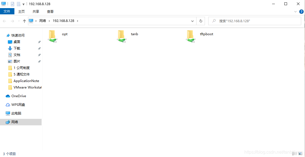The width and height of the screenshot is (305, 157).
Task: Open the tftpboot shared folder icon
Action: (x=191, y=36)
